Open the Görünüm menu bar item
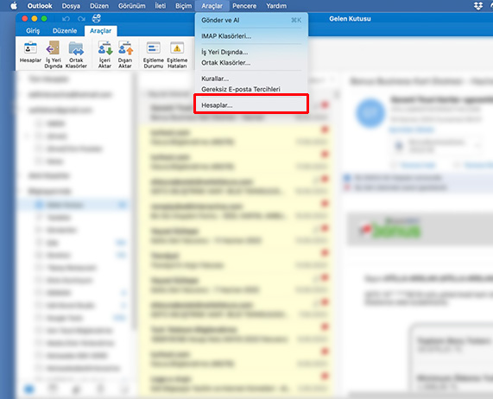Screen dimensions: 493x399 coord(132,6)
